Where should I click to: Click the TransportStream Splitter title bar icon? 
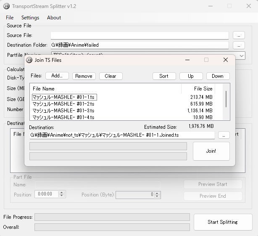pos(6,6)
